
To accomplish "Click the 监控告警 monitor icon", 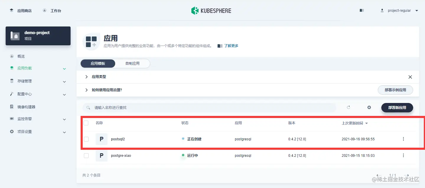I will point(12,119).
